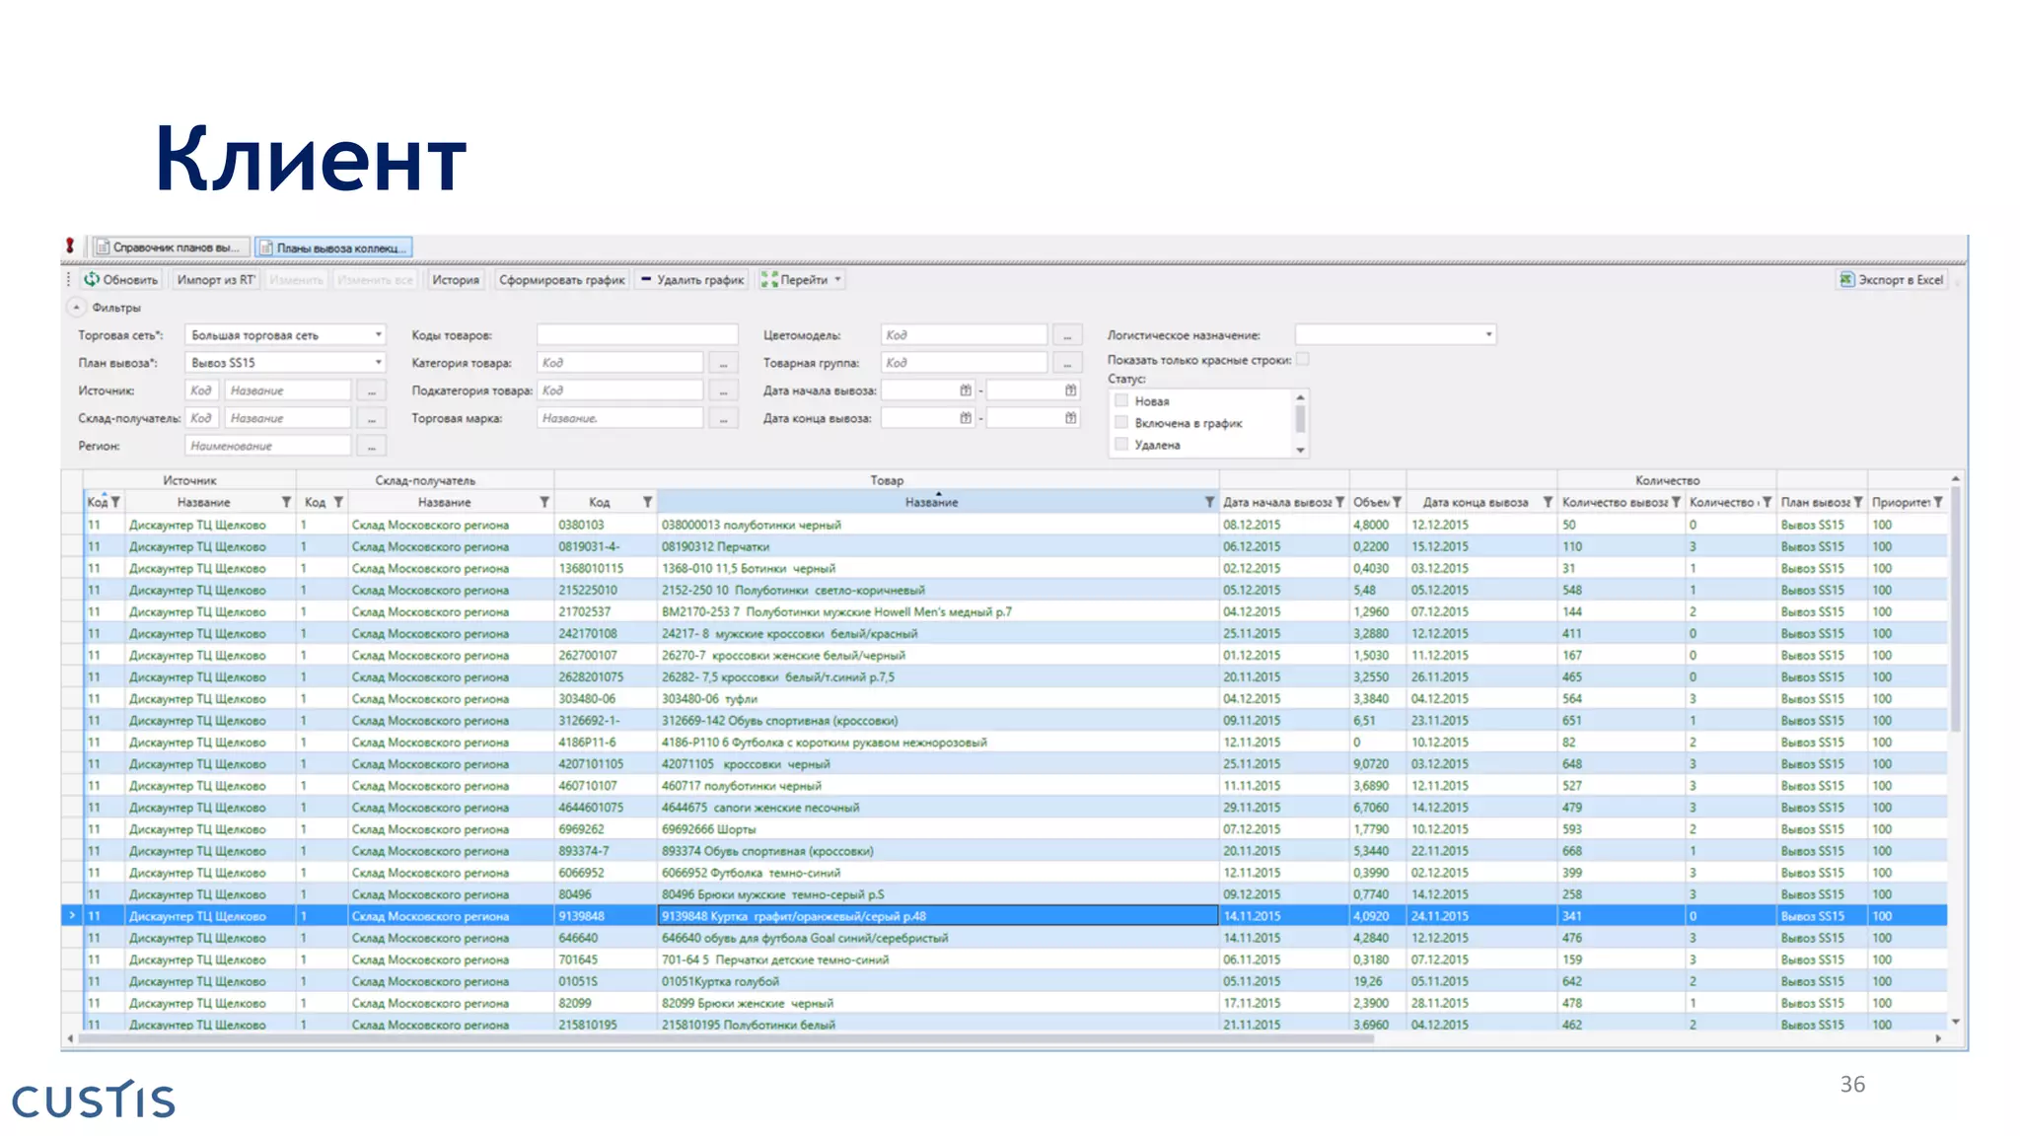Click the green Обновить refresh icon
The image size is (2020, 1136).
[x=92, y=280]
